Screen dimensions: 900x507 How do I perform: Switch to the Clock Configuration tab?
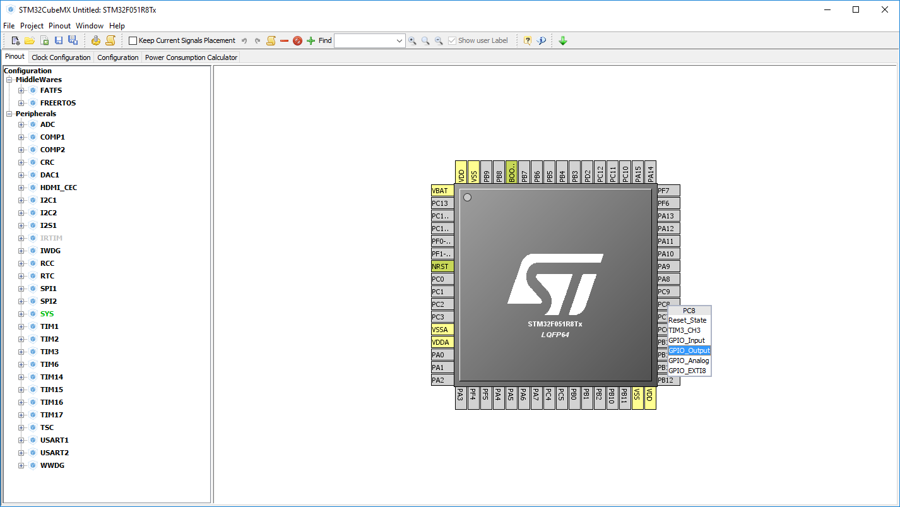(x=61, y=57)
